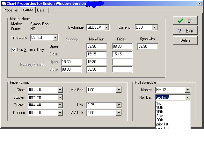Expand the Months HMUZ dropdown
Viewport: 204px width, 163px height.
point(188,90)
